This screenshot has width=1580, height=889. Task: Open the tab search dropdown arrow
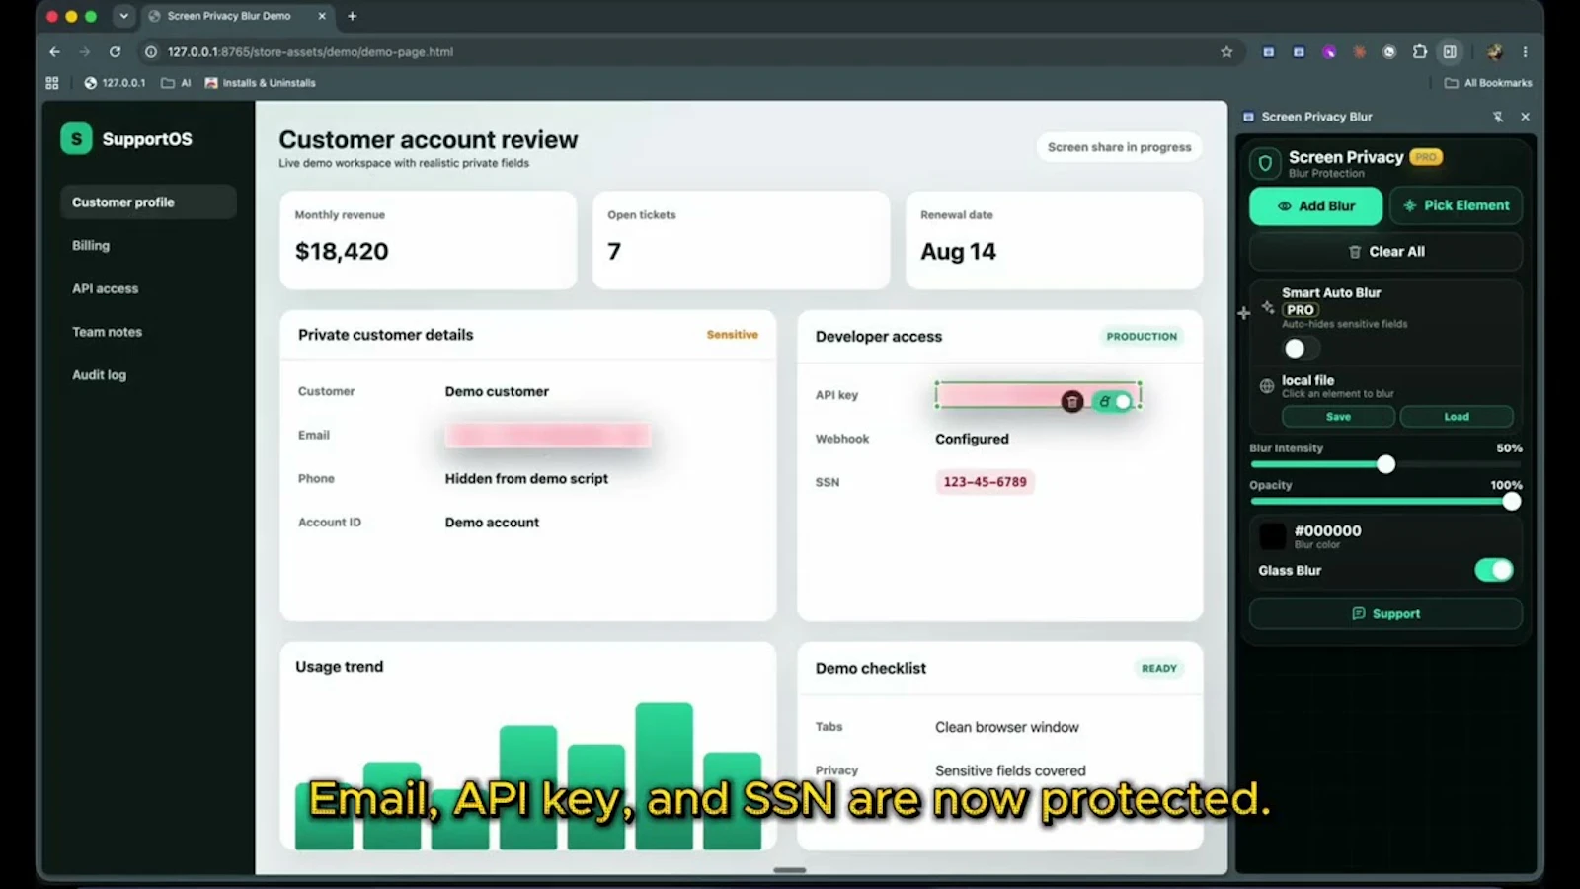click(x=123, y=16)
